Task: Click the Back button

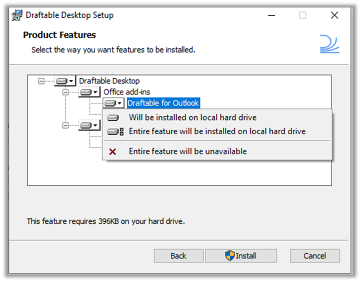Action: pos(179,256)
